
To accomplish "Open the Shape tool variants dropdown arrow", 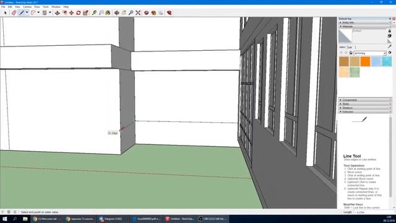I will tap(49, 12).
